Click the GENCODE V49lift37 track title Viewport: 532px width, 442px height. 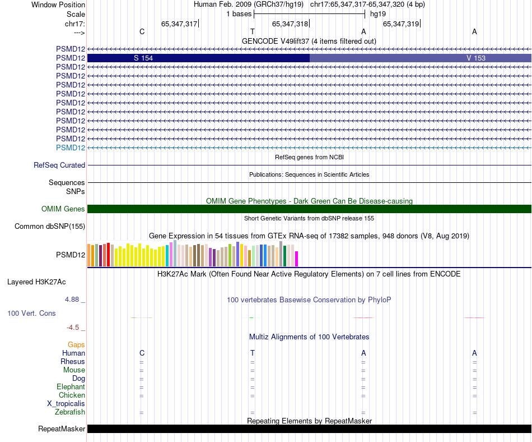pos(309,41)
